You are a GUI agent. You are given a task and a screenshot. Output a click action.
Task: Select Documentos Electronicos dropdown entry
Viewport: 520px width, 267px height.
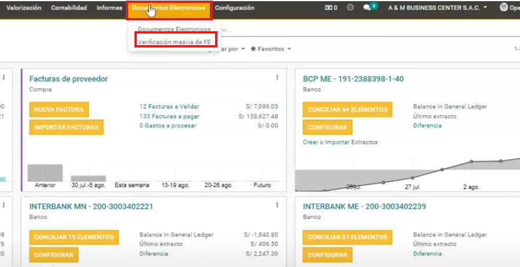tap(174, 29)
